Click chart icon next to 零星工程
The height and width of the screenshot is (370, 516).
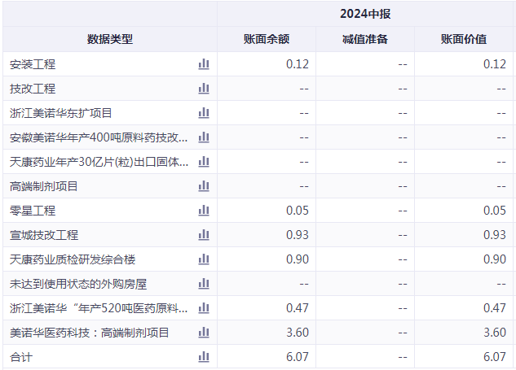(204, 211)
